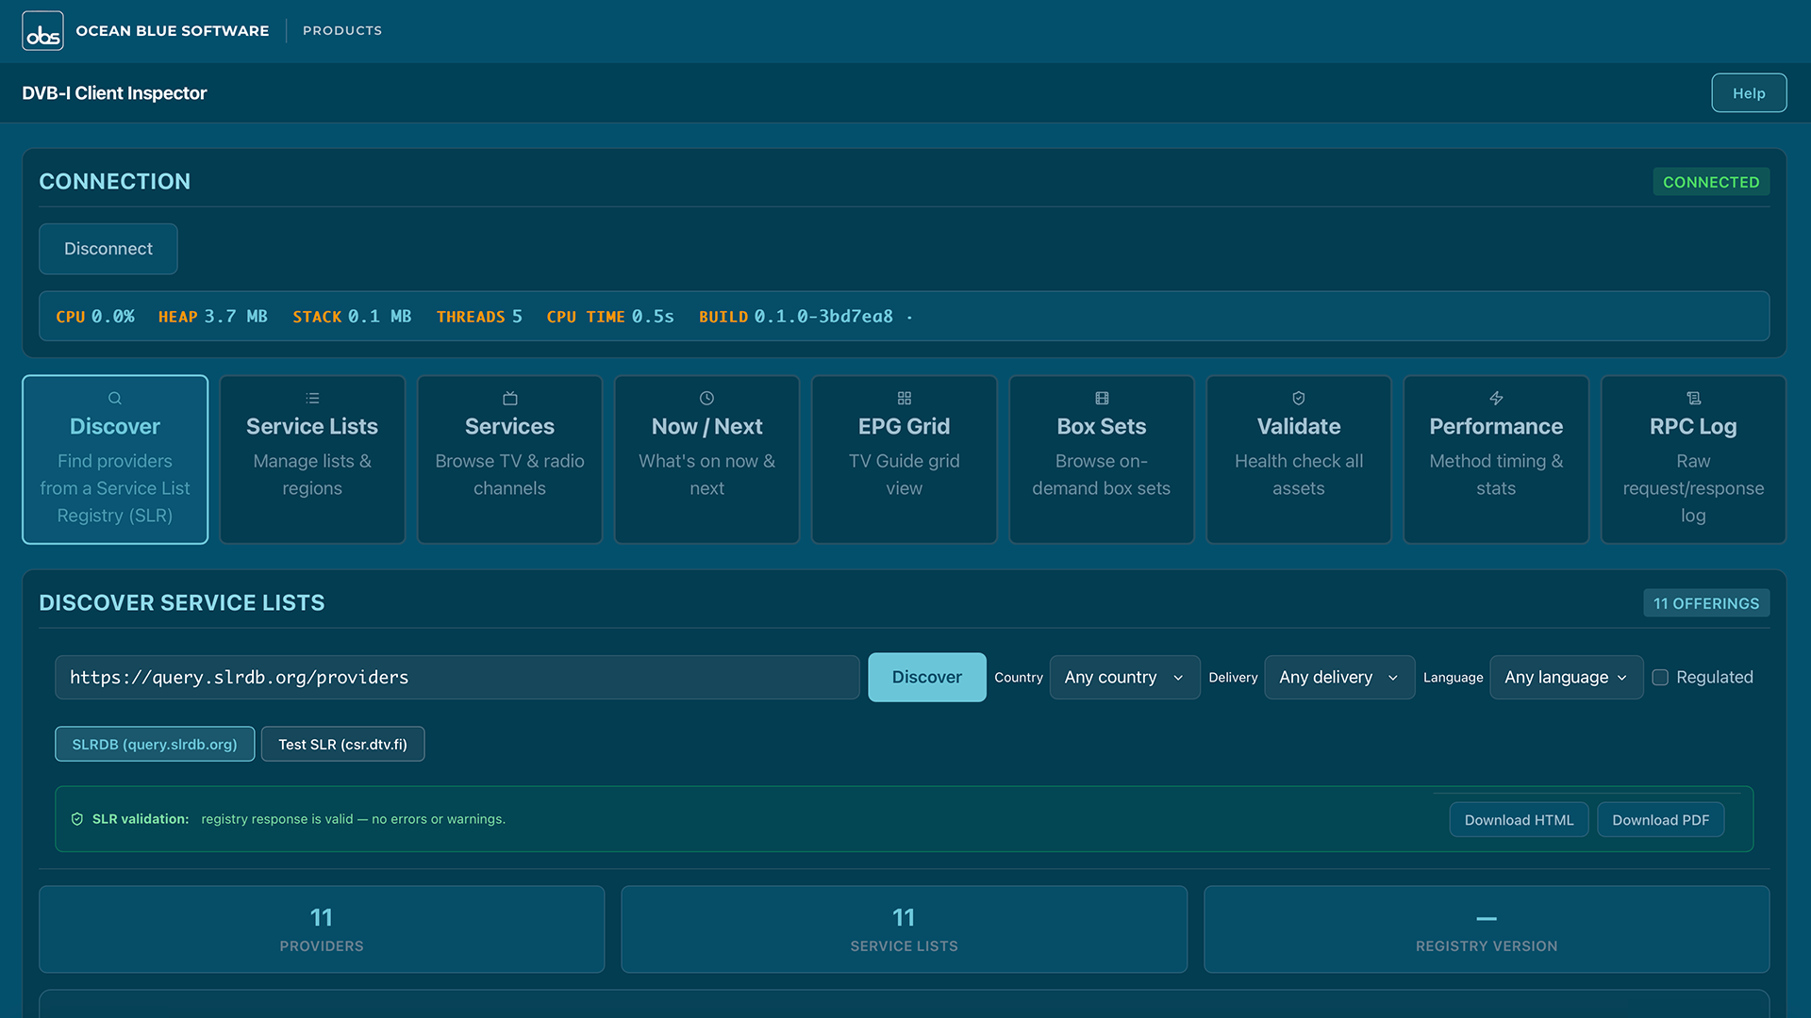Click the HEAP 3.7 MB stat
Screen dimensions: 1811x1018
point(213,317)
